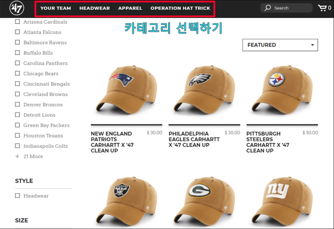Open the OPERATION HAT TRICK menu
Image resolution: width=334 pixels, height=229 pixels.
(x=180, y=8)
